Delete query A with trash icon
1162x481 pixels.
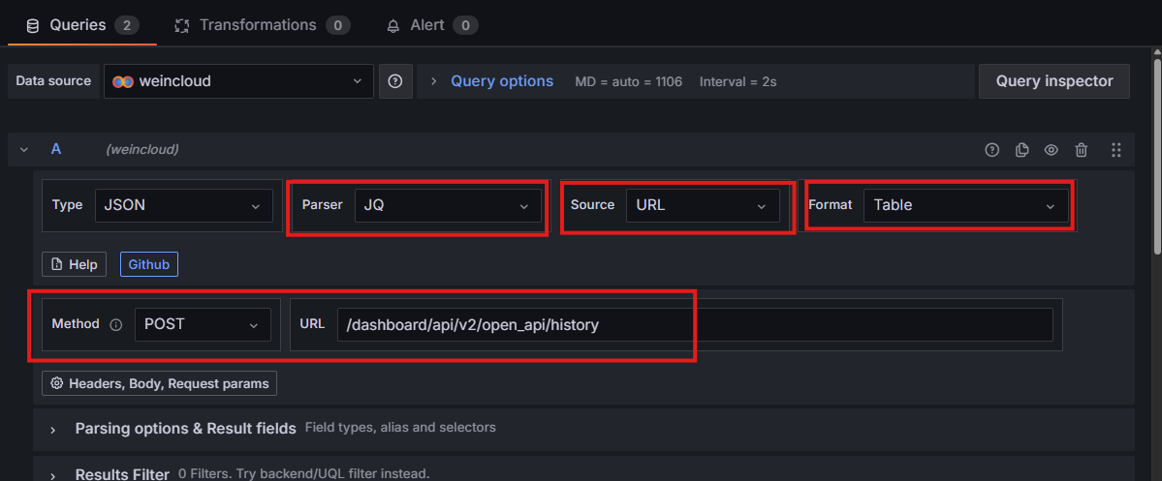(x=1082, y=150)
